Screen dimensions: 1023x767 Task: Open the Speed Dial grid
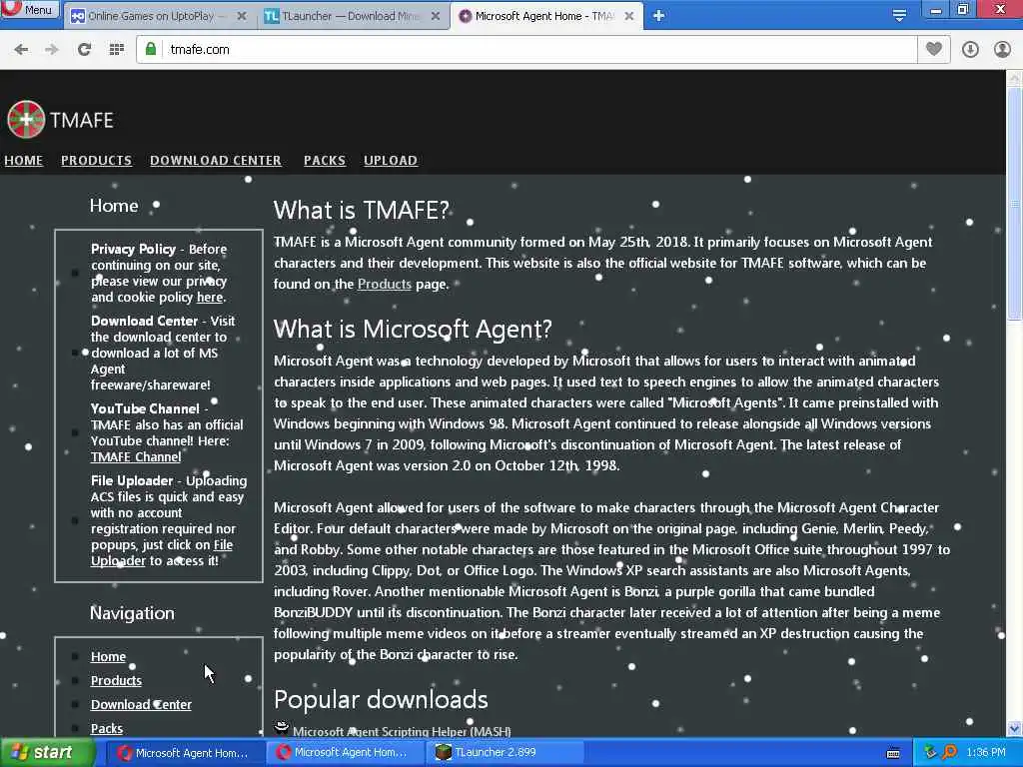[x=117, y=50]
